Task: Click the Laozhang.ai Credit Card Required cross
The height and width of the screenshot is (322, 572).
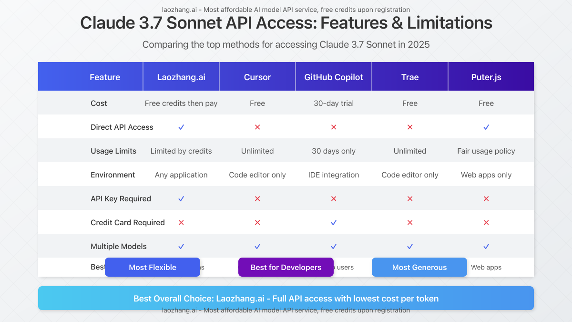Action: coord(181,223)
